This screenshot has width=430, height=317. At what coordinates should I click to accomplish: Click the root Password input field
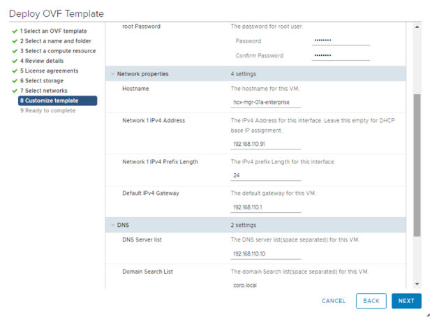[341, 41]
